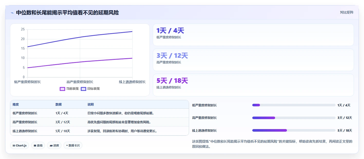Click table cell 线上逃逸修复时长 in 维度 column

[25, 131]
